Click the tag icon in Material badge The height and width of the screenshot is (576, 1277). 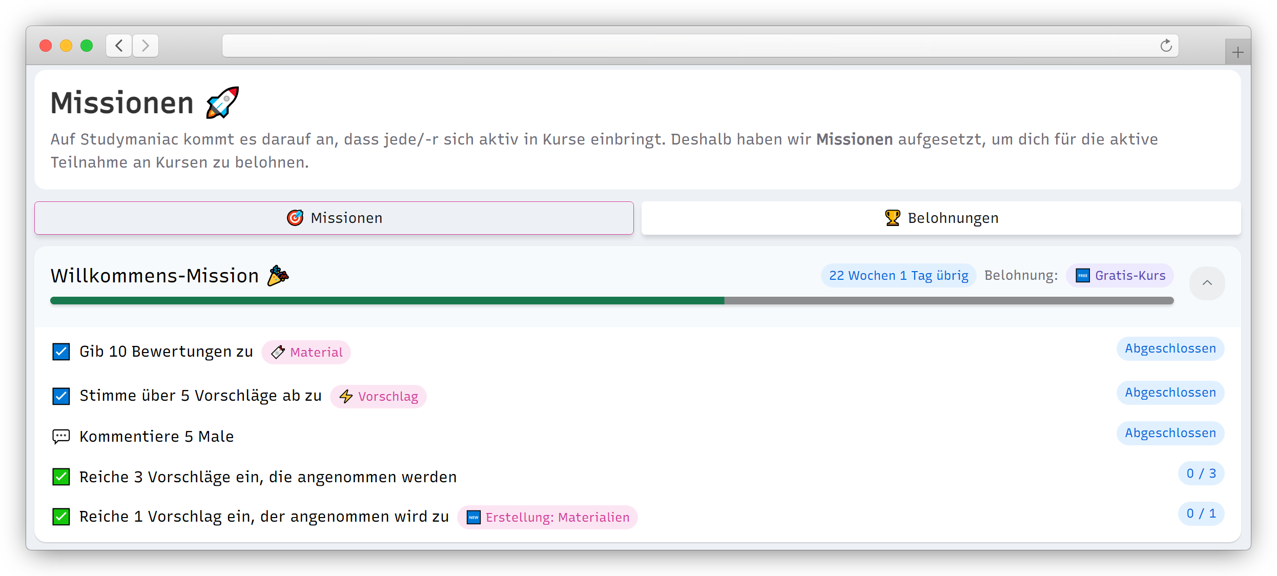[278, 352]
